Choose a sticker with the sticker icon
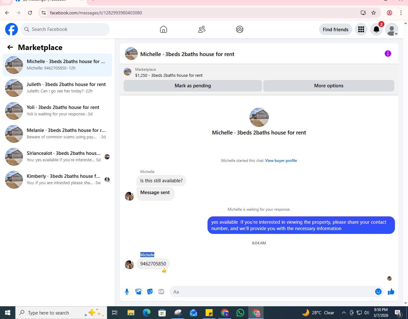The image size is (408, 319). click(x=150, y=292)
